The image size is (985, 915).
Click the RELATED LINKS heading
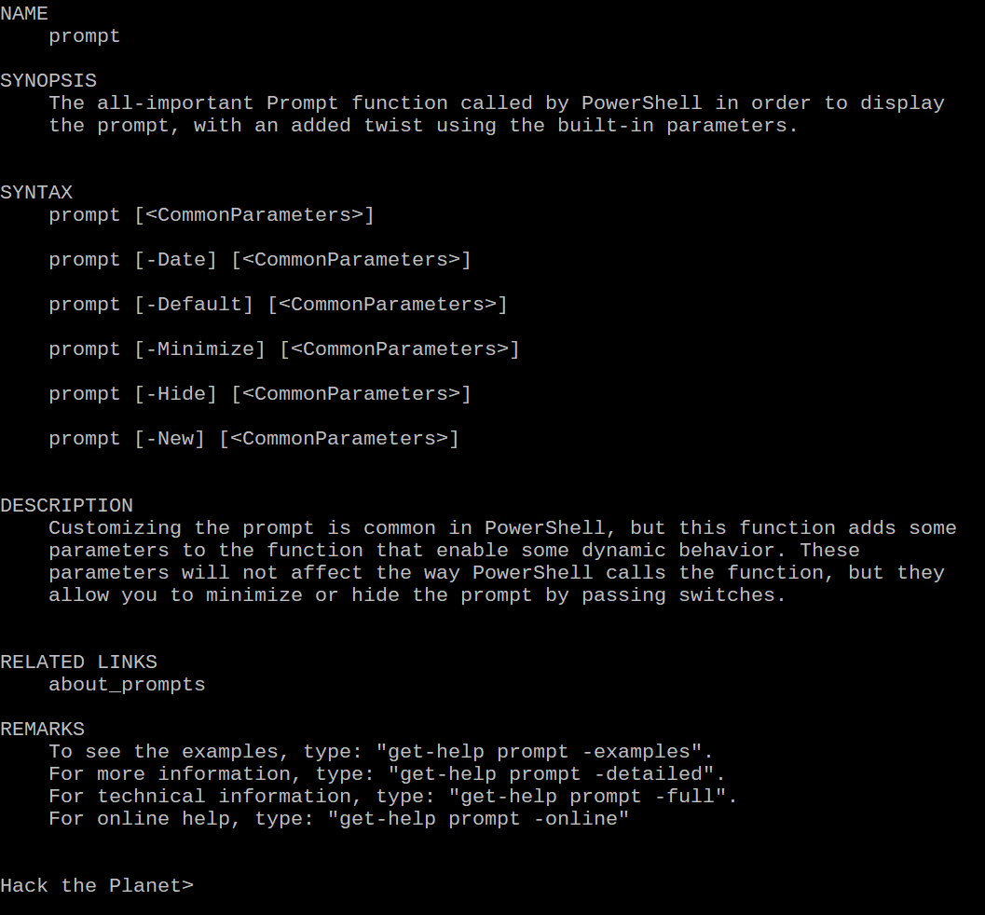(78, 662)
